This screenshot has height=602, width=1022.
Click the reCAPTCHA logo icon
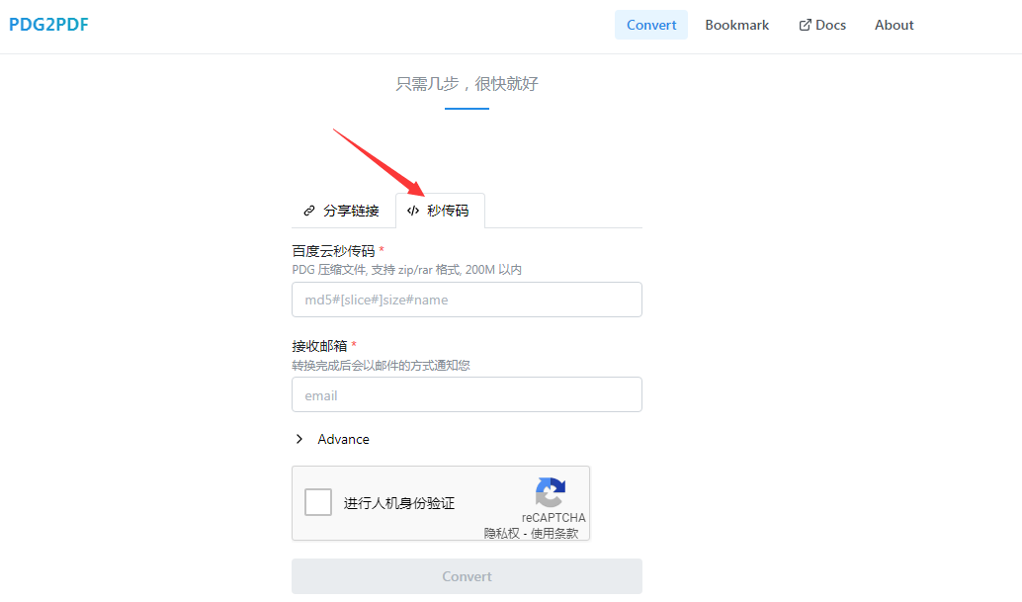[x=551, y=492]
